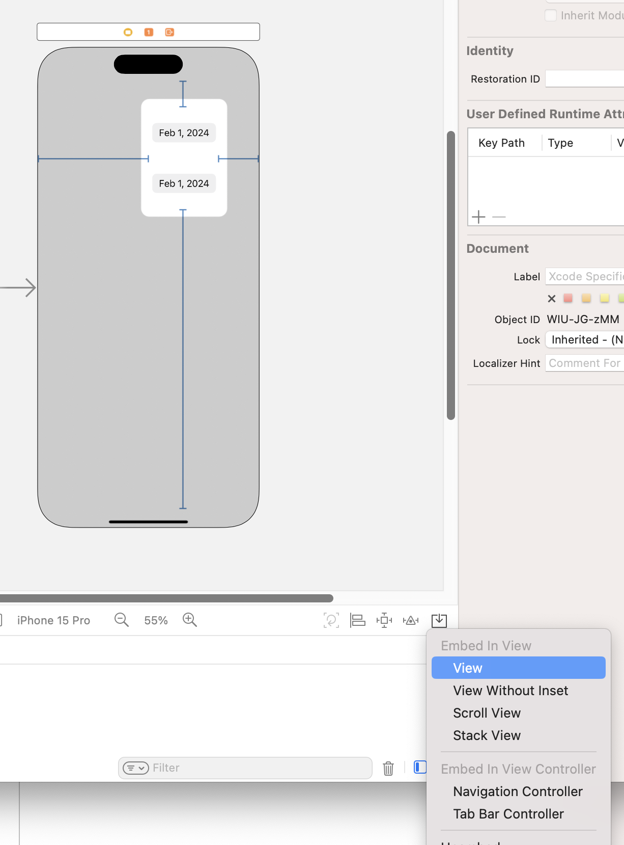Screen dimensions: 624x845
Task: Select Navigation Controller menu item
Action: click(518, 791)
